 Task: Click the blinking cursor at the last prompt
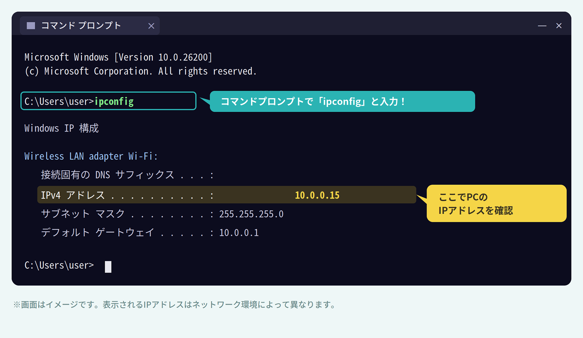point(108,267)
